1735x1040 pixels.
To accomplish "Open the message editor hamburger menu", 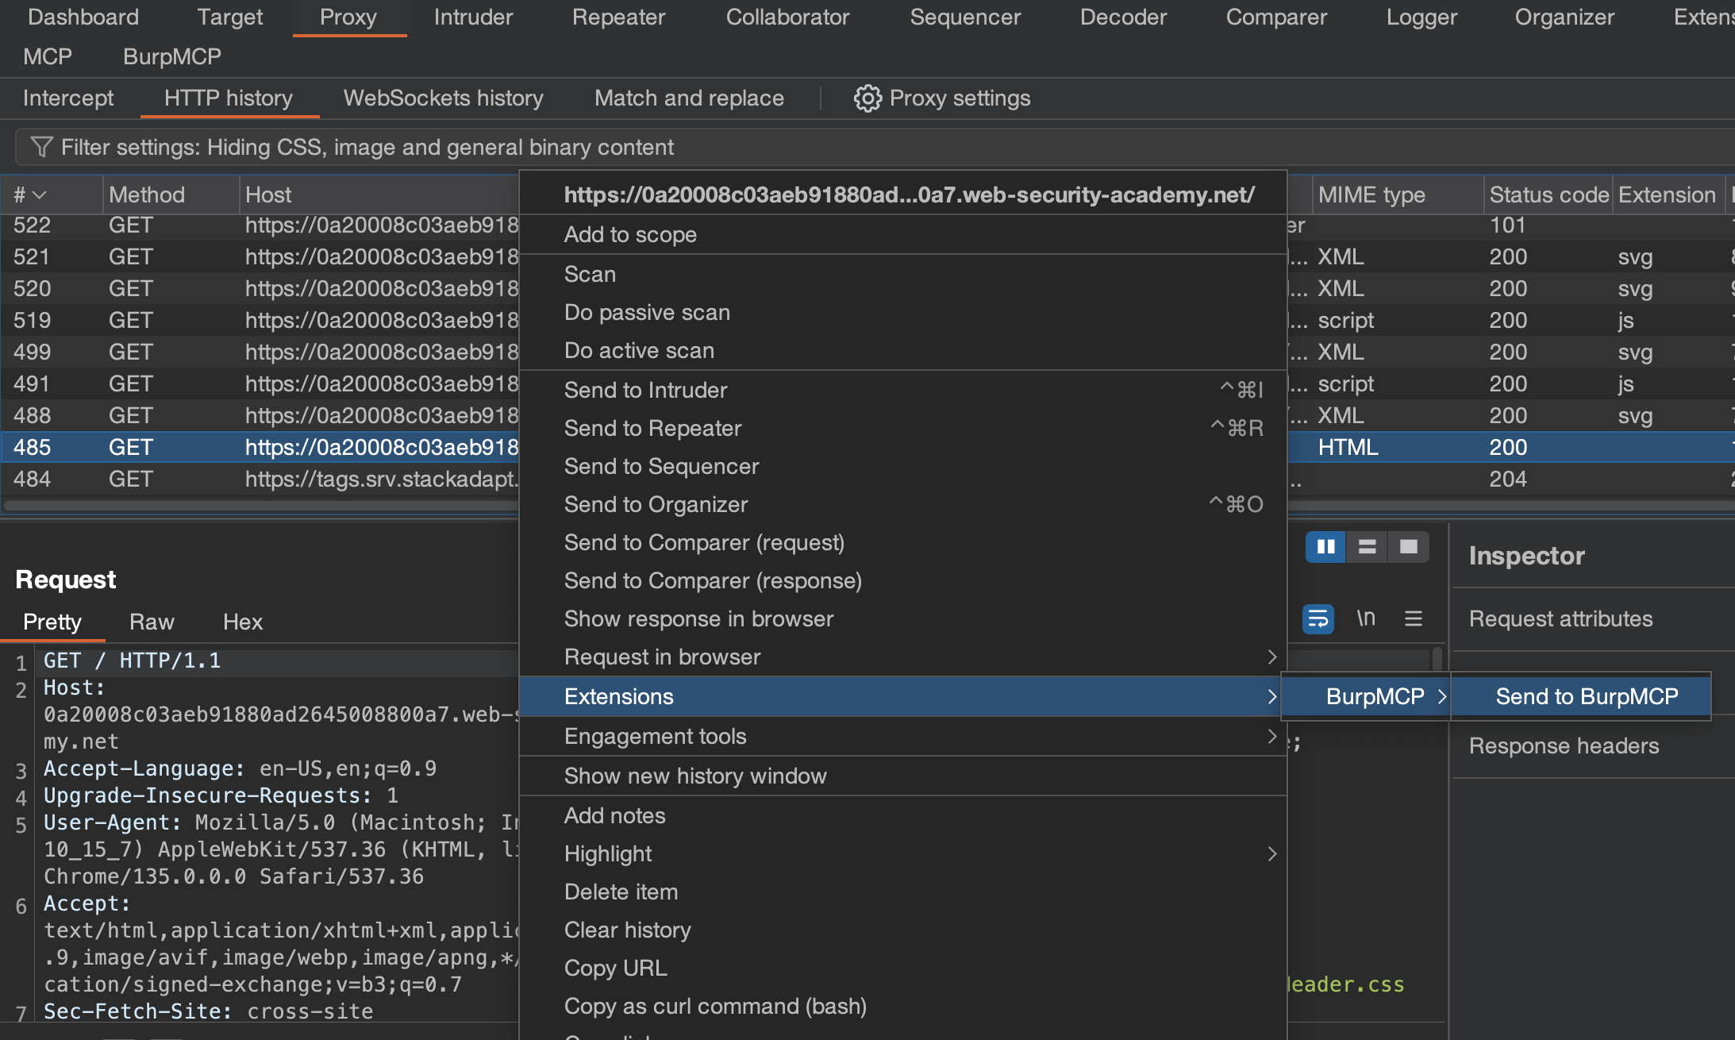I will coord(1413,618).
